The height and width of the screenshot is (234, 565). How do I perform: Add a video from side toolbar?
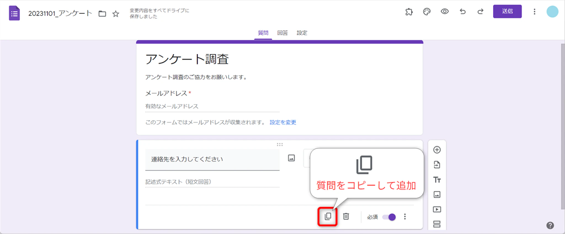pyautogui.click(x=437, y=209)
